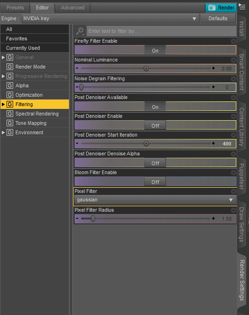This screenshot has width=249, height=315.
Task: Click the search magnifier icon
Action: pyautogui.click(x=80, y=31)
